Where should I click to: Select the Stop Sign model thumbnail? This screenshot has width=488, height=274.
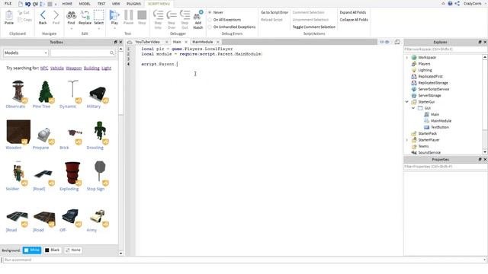(x=99, y=174)
